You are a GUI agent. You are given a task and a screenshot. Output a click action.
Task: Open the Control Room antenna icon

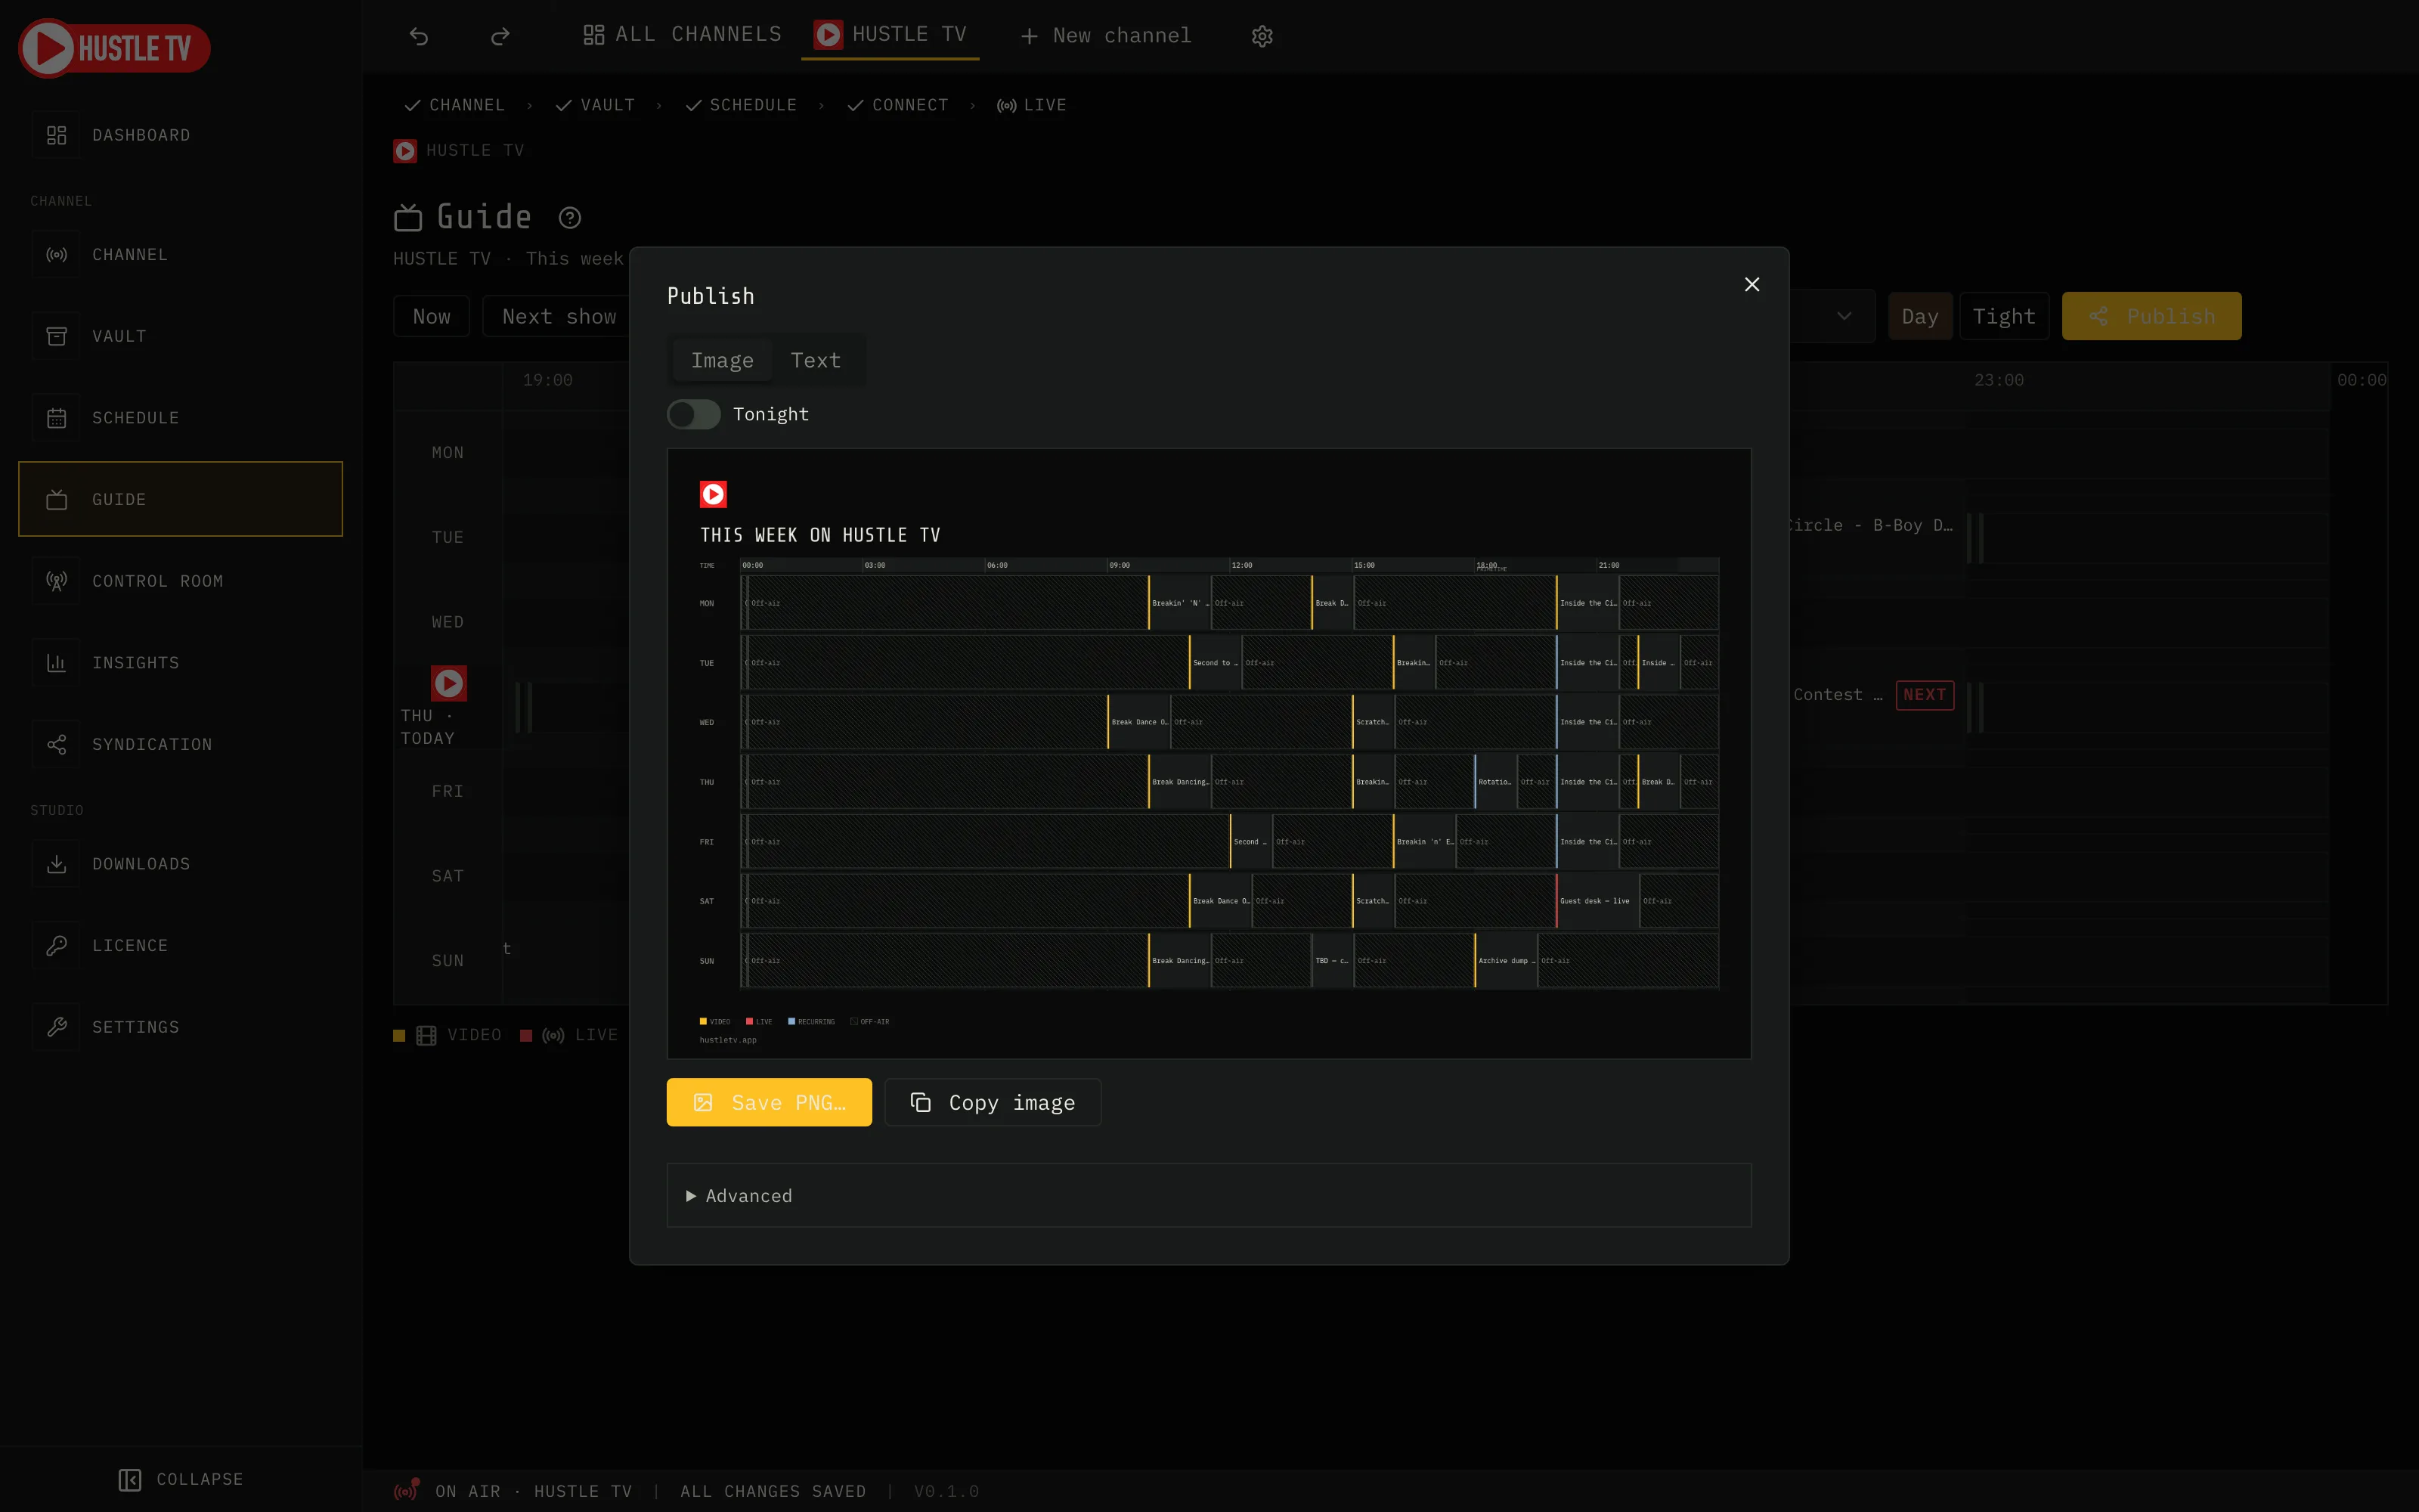(x=57, y=581)
